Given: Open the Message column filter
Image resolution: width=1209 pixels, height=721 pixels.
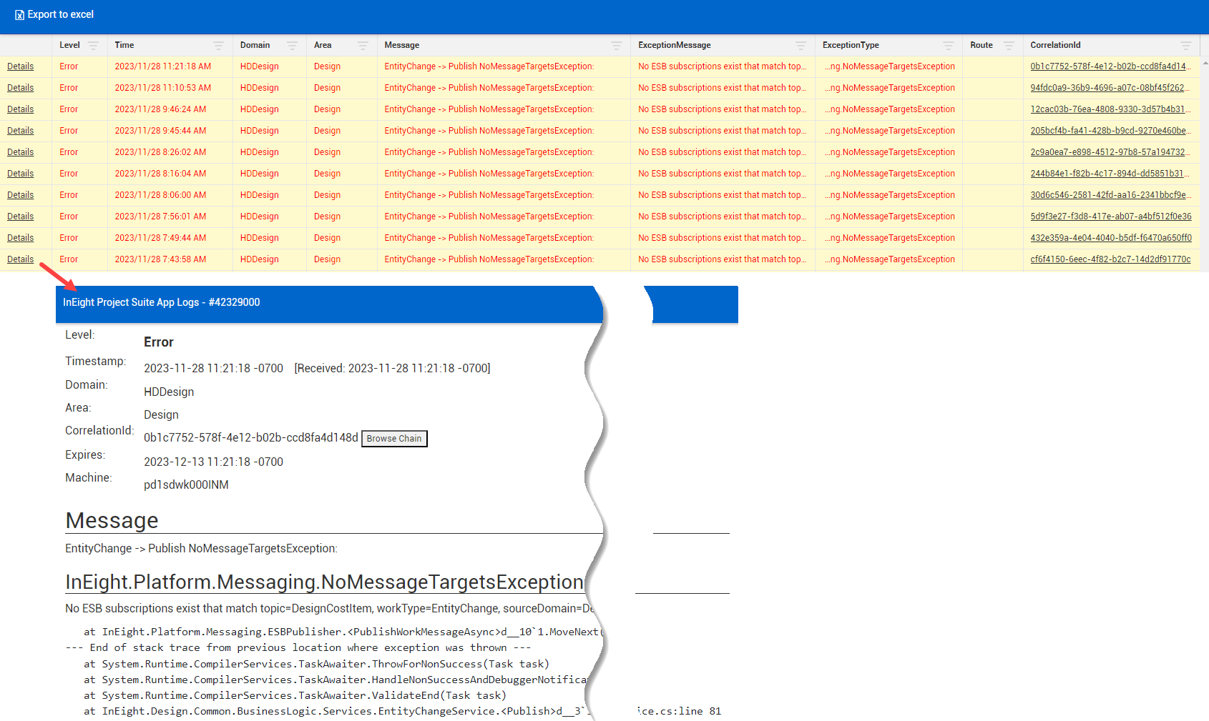Looking at the screenshot, I should 617,45.
